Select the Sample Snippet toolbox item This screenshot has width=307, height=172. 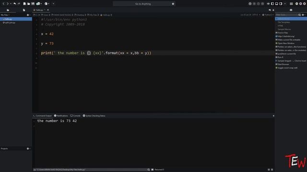click(291, 61)
